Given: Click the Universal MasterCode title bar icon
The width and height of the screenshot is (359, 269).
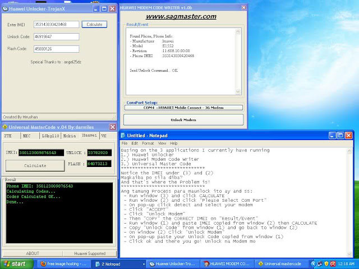Looking at the screenshot, I should (5, 127).
